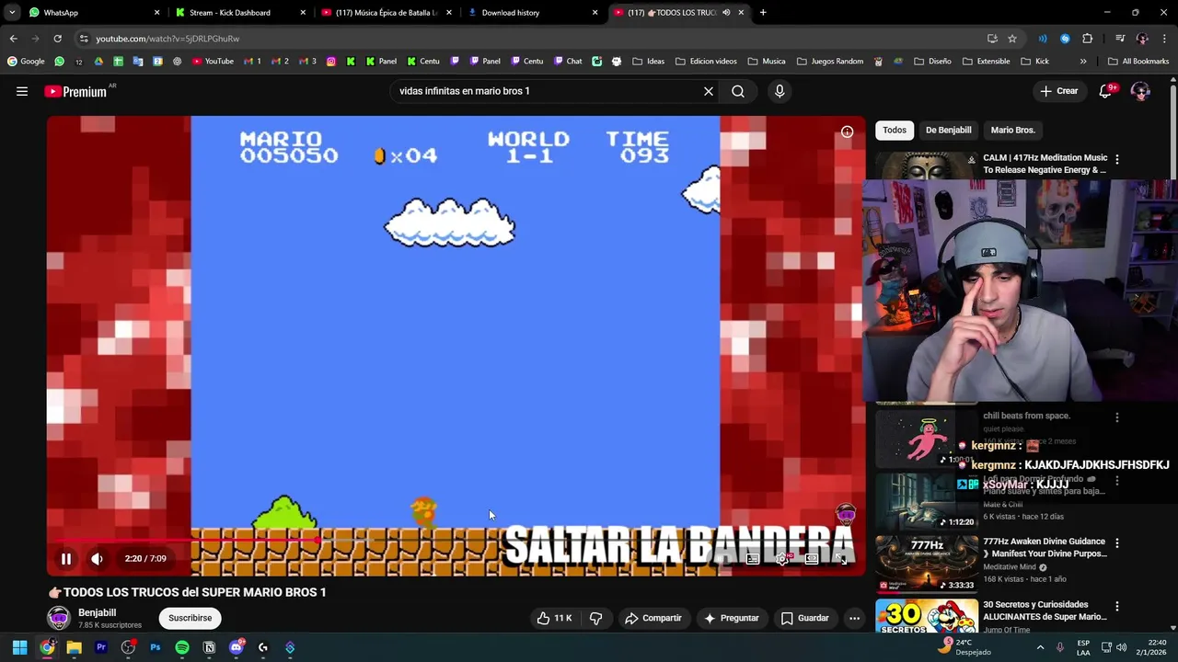This screenshot has width=1178, height=662.
Task: Open the All Bookmarks folder
Action: pyautogui.click(x=1138, y=62)
